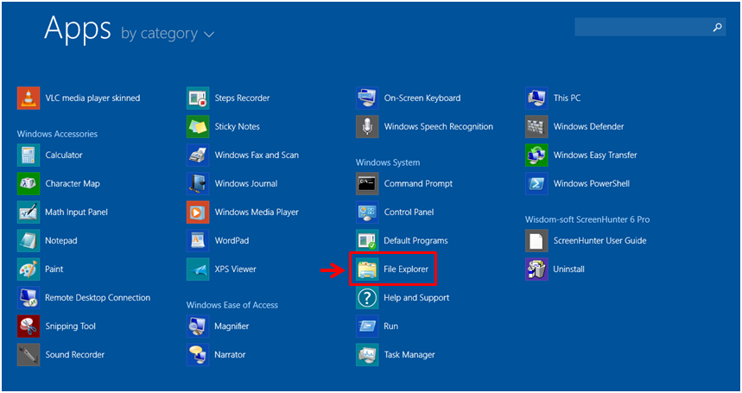Launch Windows Media Player icon

tap(198, 212)
